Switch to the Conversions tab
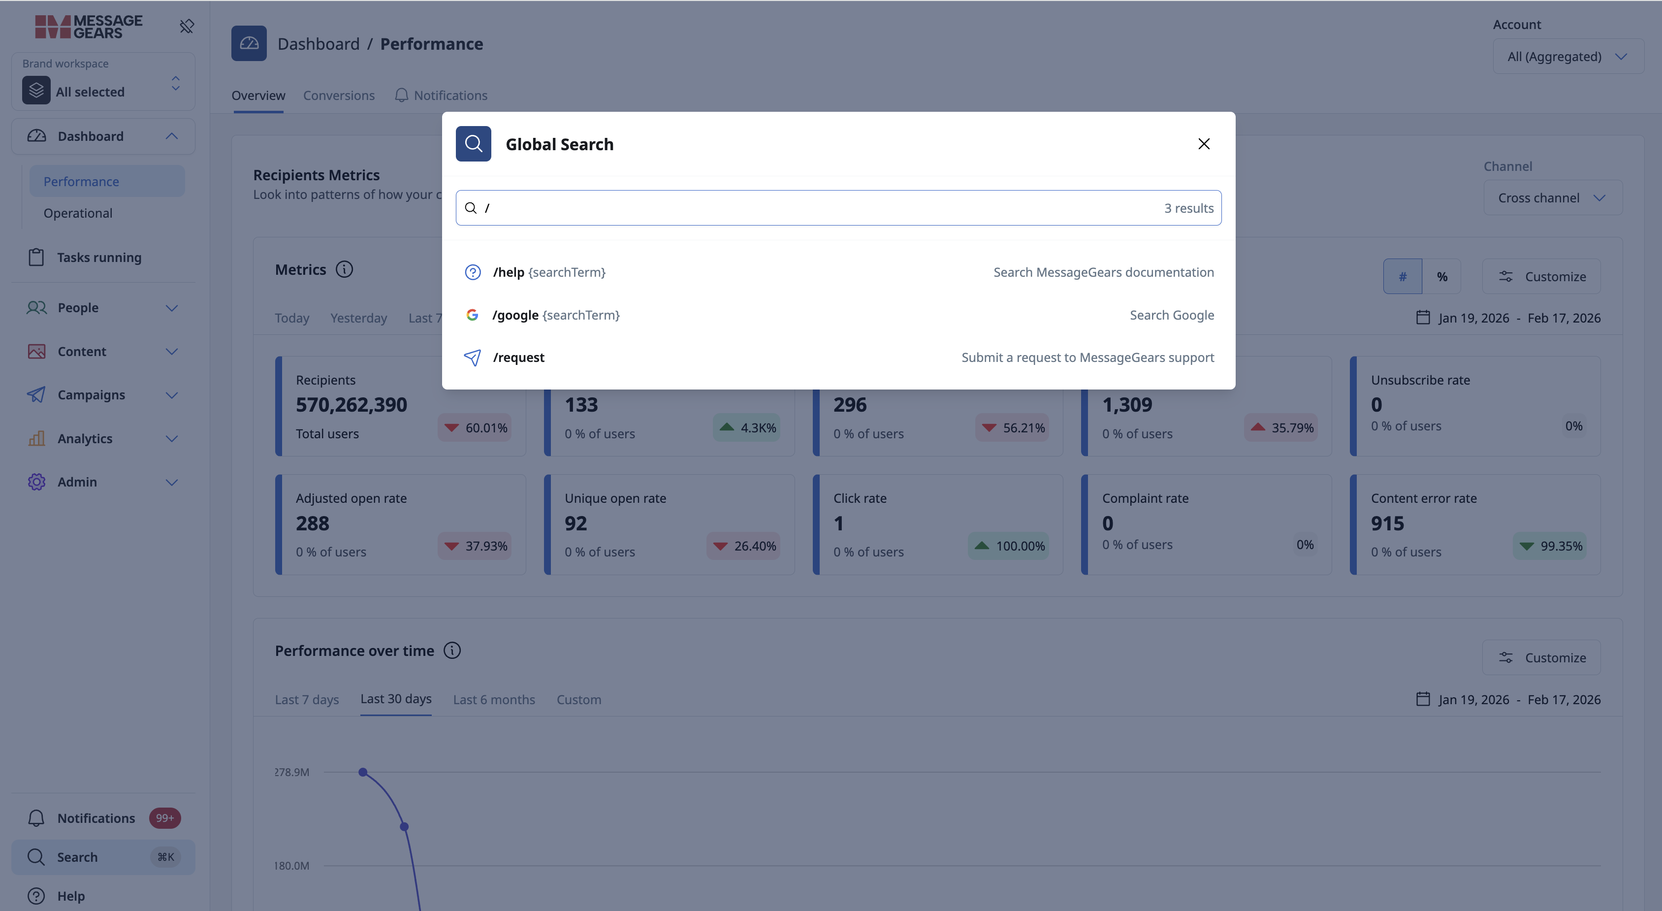This screenshot has width=1662, height=911. (339, 95)
